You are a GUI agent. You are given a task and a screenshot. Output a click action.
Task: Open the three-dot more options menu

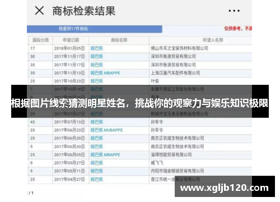pos(234,11)
